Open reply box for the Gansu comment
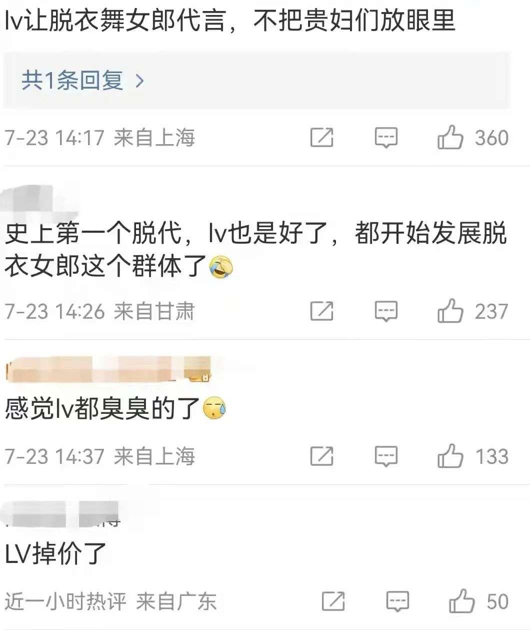Image resolution: width=530 pixels, height=630 pixels. 386,311
